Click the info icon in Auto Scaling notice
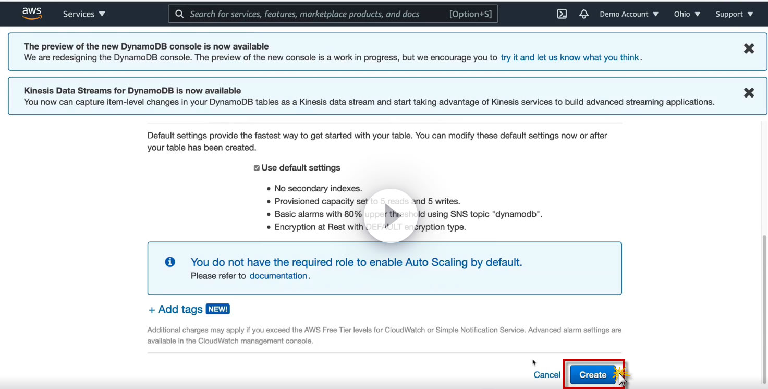 tap(170, 262)
